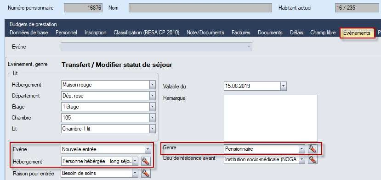Expand the Genre Pensionnaire dropdown
The width and height of the screenshot is (381, 180).
coord(301,149)
